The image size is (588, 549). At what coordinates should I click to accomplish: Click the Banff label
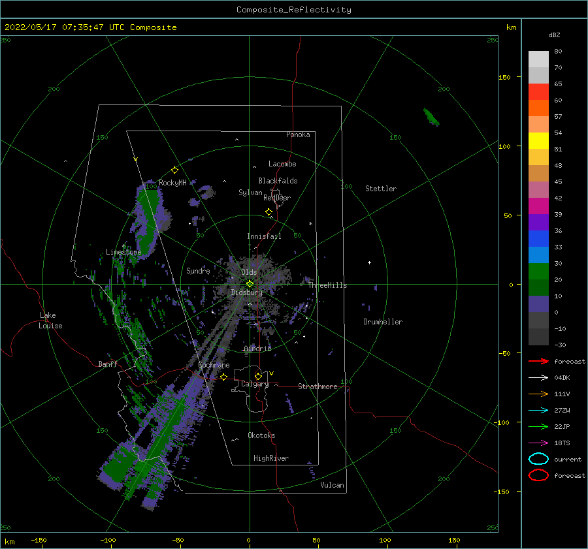pyautogui.click(x=108, y=364)
